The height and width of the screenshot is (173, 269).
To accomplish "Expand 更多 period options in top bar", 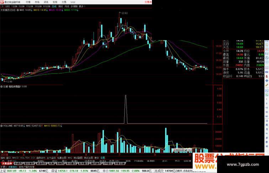I will (82, 6).
